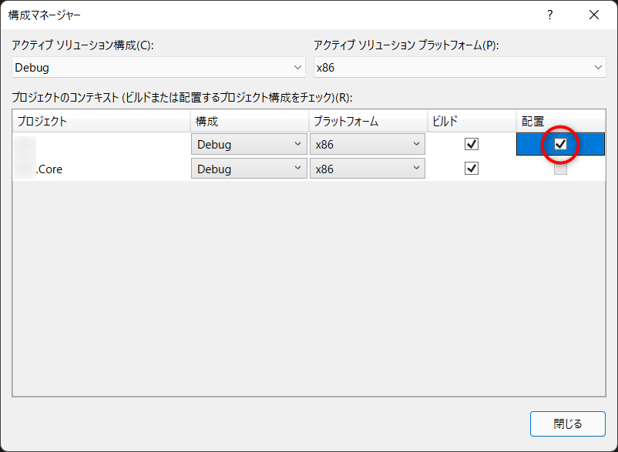Close the 構成マネージャー dialog window

coord(593,15)
